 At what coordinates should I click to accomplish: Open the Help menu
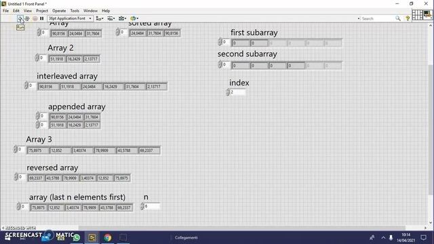coord(106,11)
